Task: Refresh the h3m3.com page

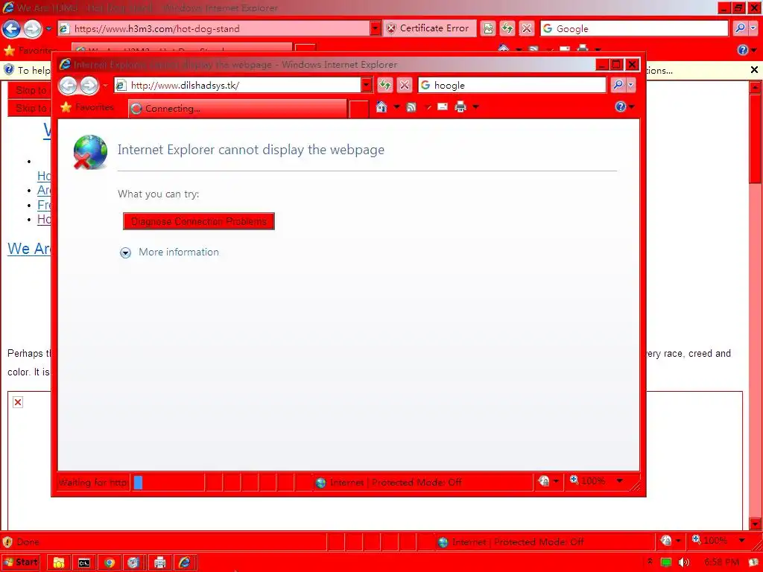Action: 507,28
